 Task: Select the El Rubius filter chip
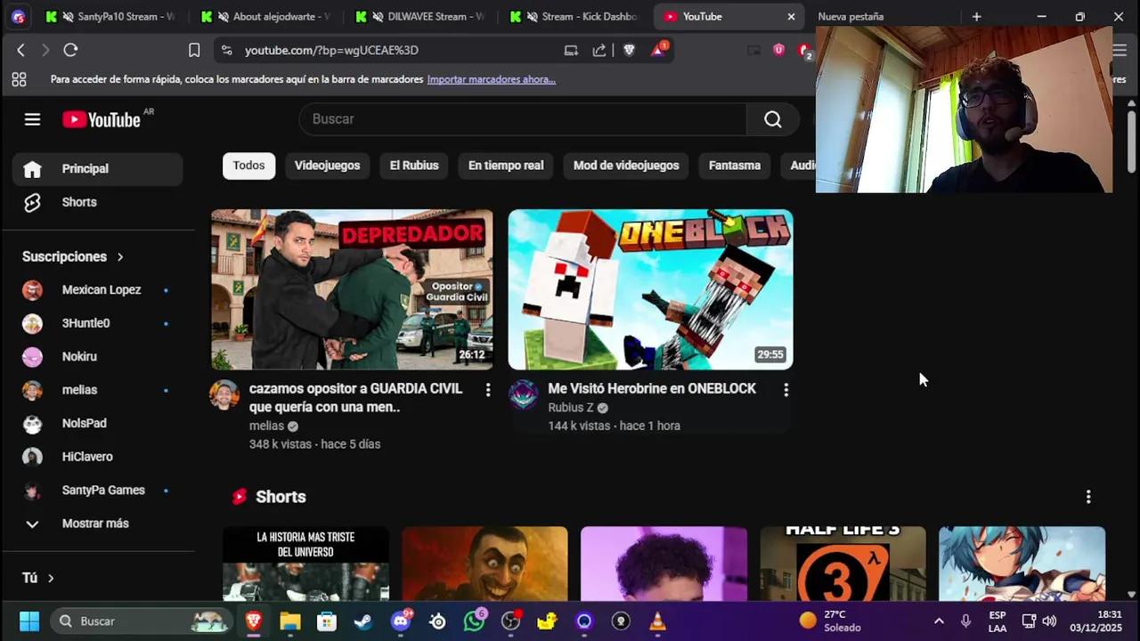tap(414, 166)
